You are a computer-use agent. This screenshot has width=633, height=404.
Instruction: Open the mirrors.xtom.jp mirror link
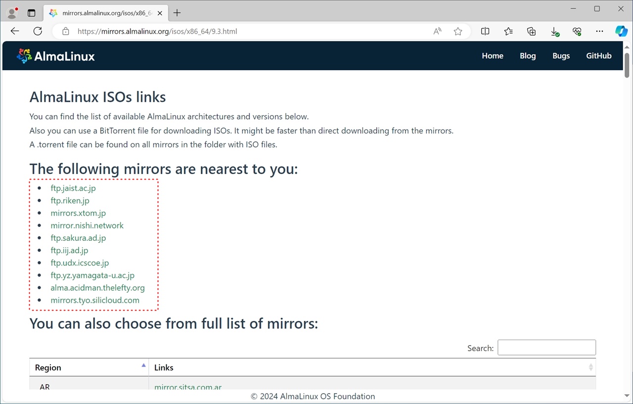pos(78,213)
